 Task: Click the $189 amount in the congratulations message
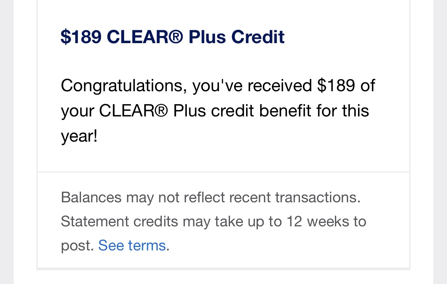pyautogui.click(x=336, y=86)
